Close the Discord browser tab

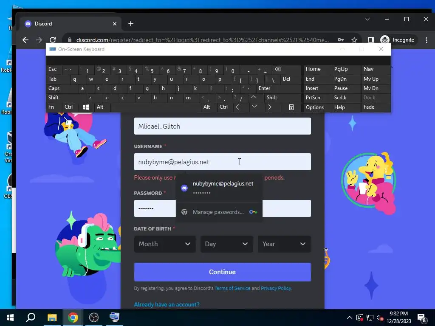point(115,24)
